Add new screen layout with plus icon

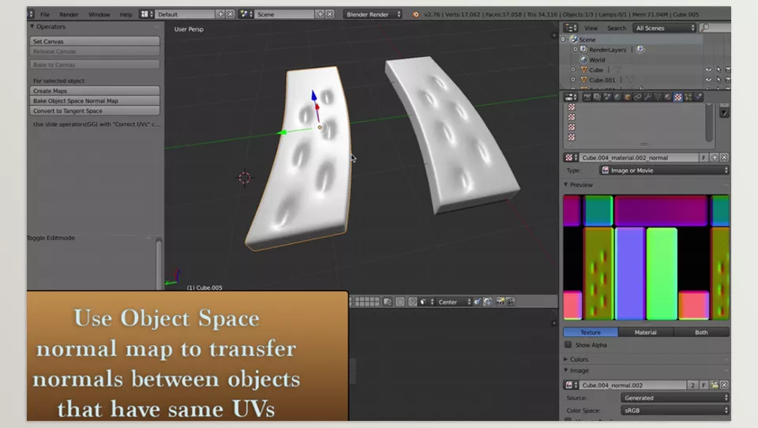pos(220,14)
